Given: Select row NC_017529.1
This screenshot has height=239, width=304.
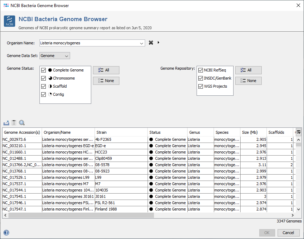Looking at the screenshot, I should point(149,178).
